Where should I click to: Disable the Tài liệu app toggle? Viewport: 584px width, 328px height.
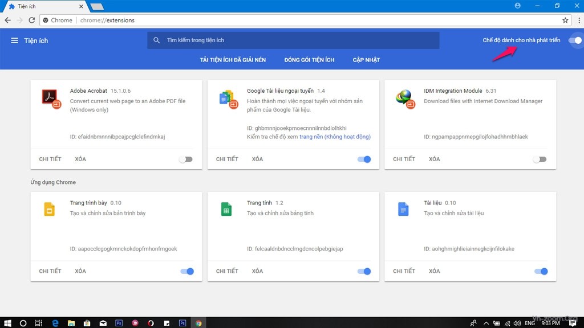coord(541,271)
